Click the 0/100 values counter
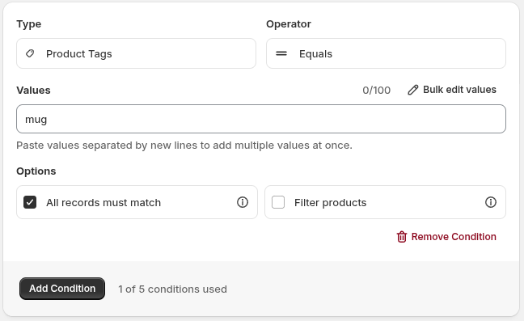The width and height of the screenshot is (524, 321). 376,91
